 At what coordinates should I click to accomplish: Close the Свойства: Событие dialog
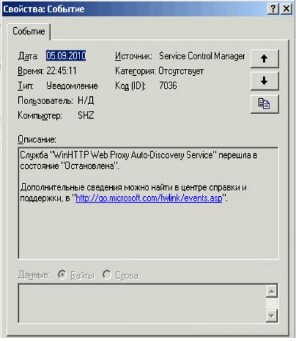[x=286, y=9]
